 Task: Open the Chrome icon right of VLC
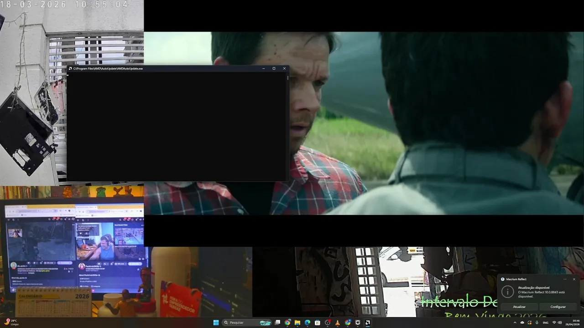pos(348,323)
